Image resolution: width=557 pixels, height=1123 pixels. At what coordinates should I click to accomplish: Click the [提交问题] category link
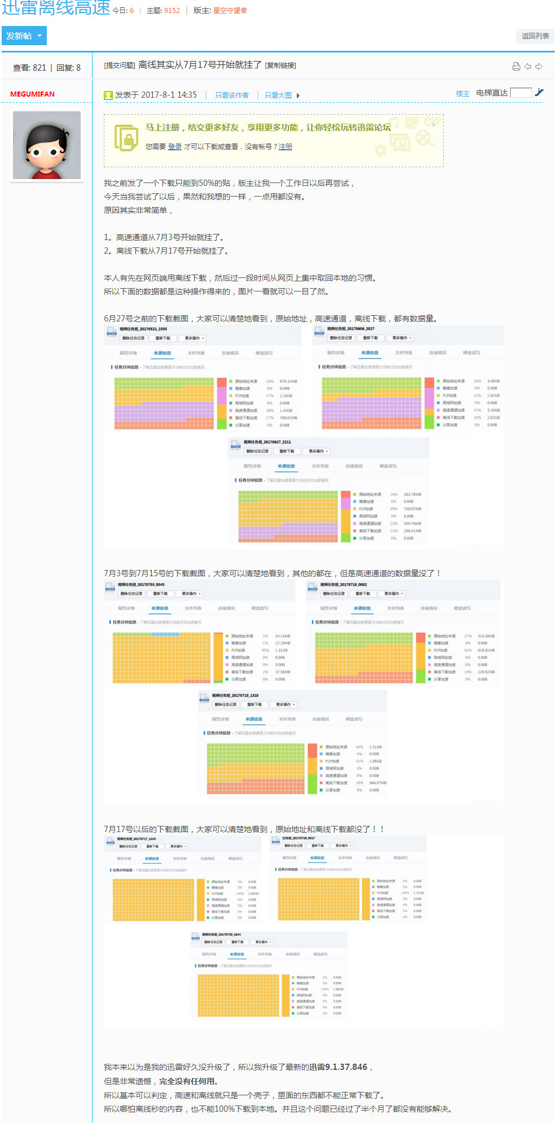pyautogui.click(x=119, y=66)
